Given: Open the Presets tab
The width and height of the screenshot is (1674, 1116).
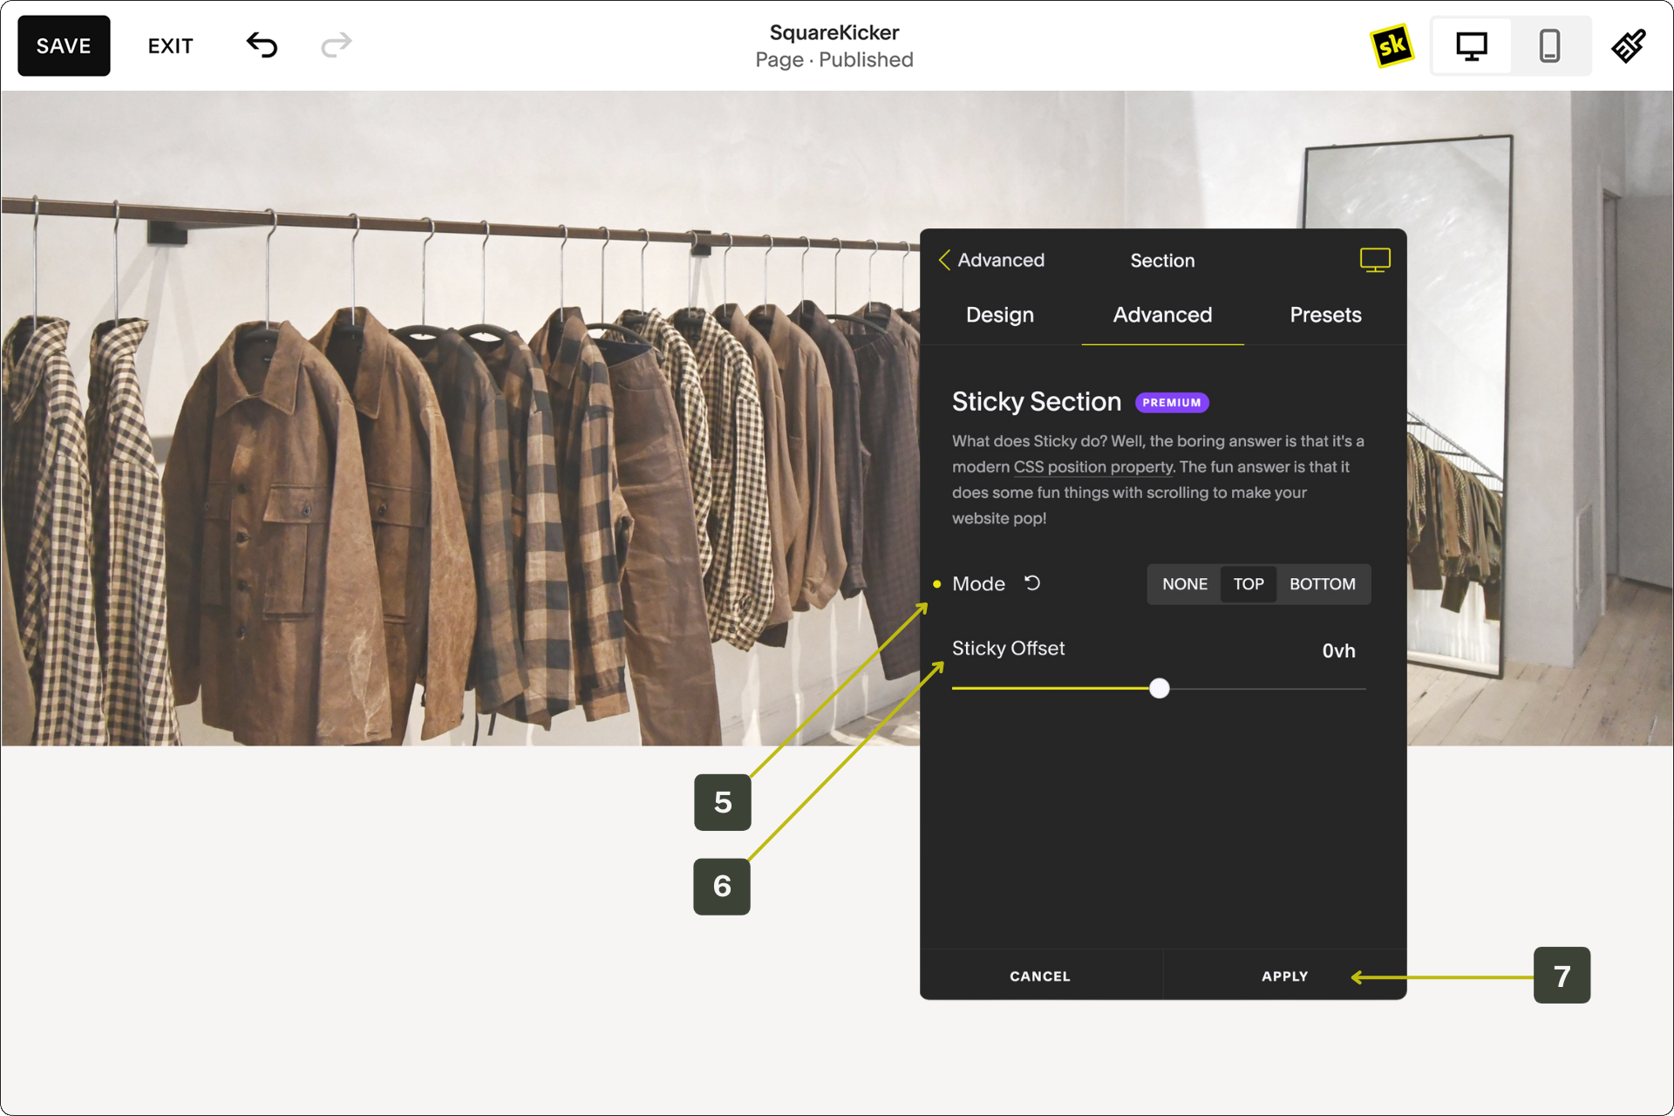Looking at the screenshot, I should tap(1324, 315).
